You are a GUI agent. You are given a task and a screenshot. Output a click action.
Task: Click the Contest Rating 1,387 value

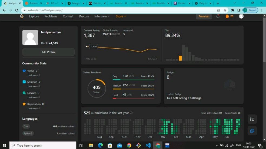point(89,35)
